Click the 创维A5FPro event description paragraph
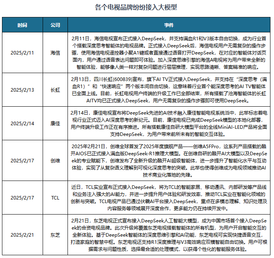274x258 pixels. [169, 160]
